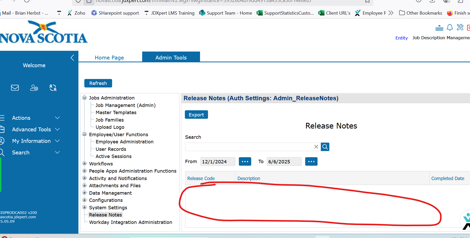Switch to the Home Page tab
The image size is (470, 238).
109,58
